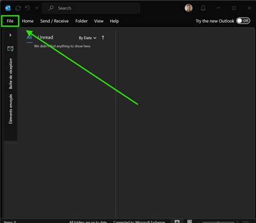
Task: Open the Folder ribbon tab
Action: [81, 21]
